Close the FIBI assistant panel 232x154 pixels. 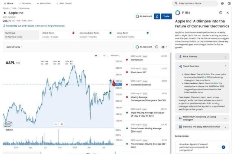click(x=227, y=12)
